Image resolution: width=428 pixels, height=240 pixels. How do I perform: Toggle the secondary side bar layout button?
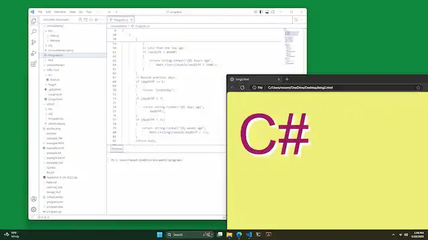click(273, 12)
